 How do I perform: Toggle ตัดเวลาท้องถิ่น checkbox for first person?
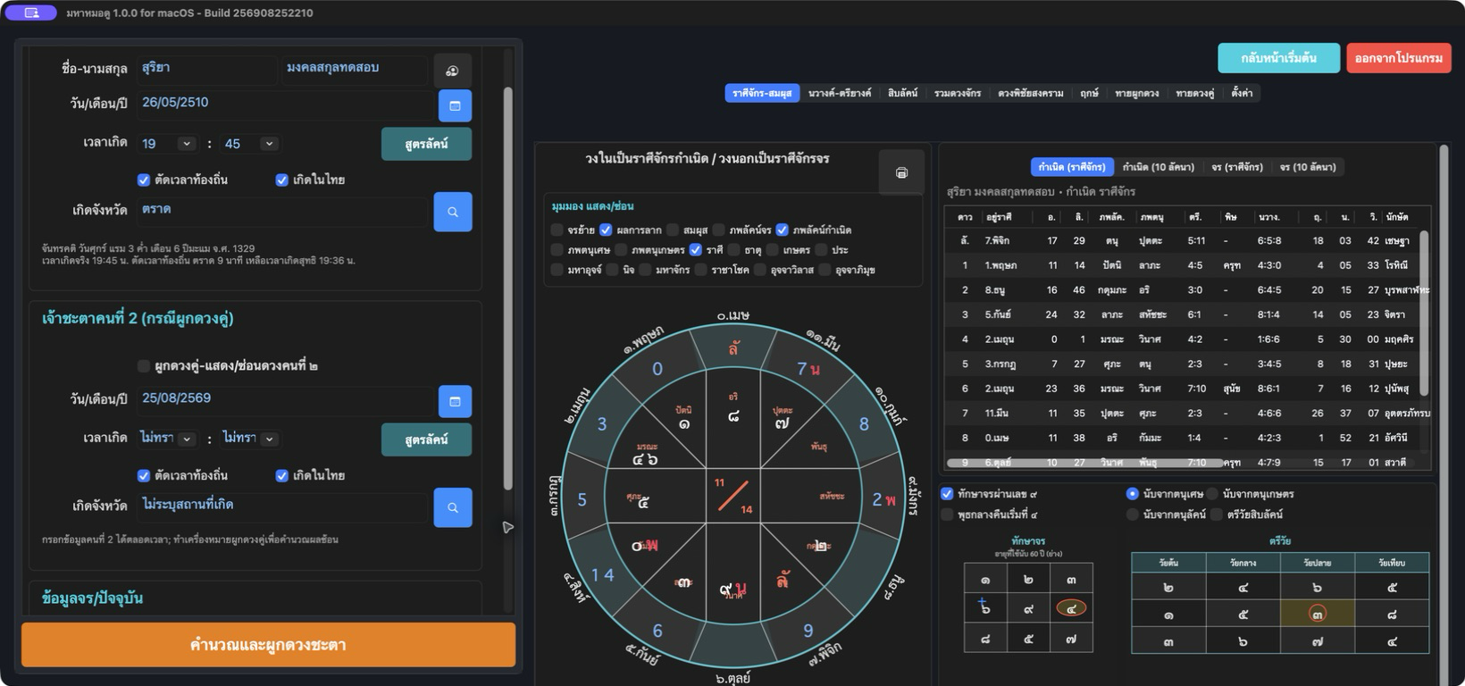tap(143, 180)
